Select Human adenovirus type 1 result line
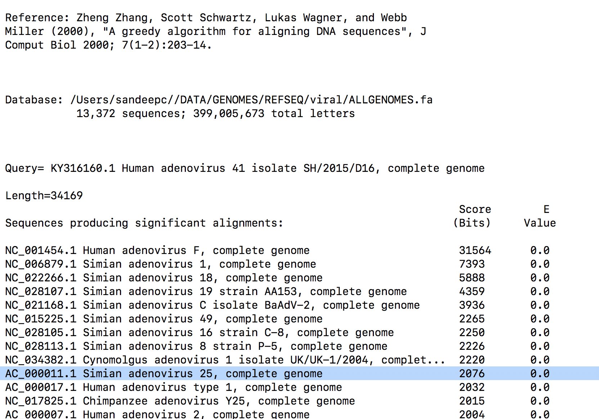Image resolution: width=599 pixels, height=419 pixels. click(173, 387)
